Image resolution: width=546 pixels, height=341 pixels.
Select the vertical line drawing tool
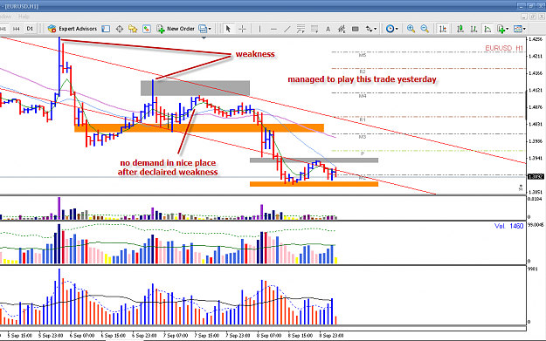259,29
